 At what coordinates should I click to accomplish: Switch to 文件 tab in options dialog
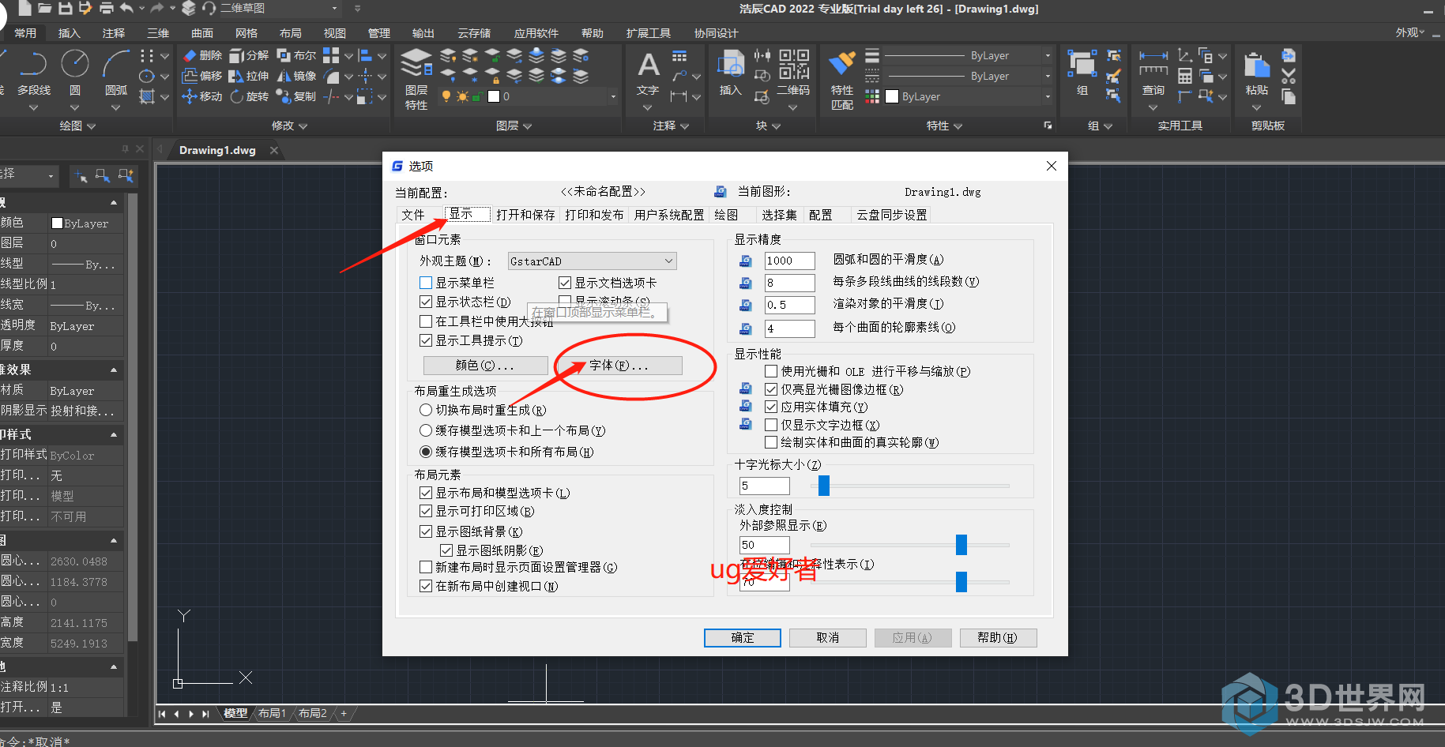tap(413, 215)
